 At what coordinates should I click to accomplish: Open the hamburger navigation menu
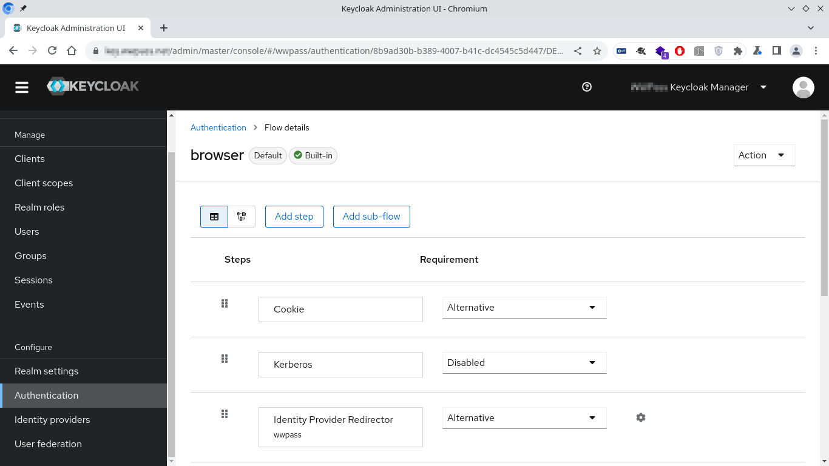coord(22,87)
